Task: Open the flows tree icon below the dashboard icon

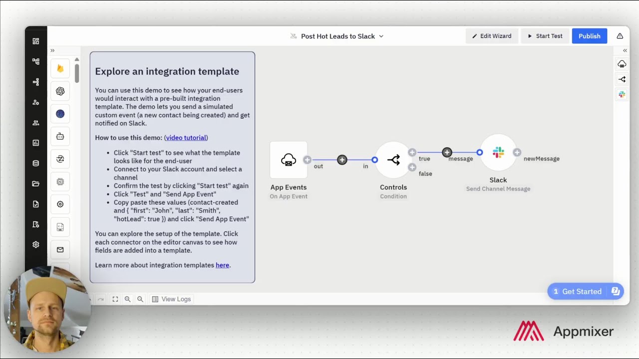Action: click(x=36, y=62)
